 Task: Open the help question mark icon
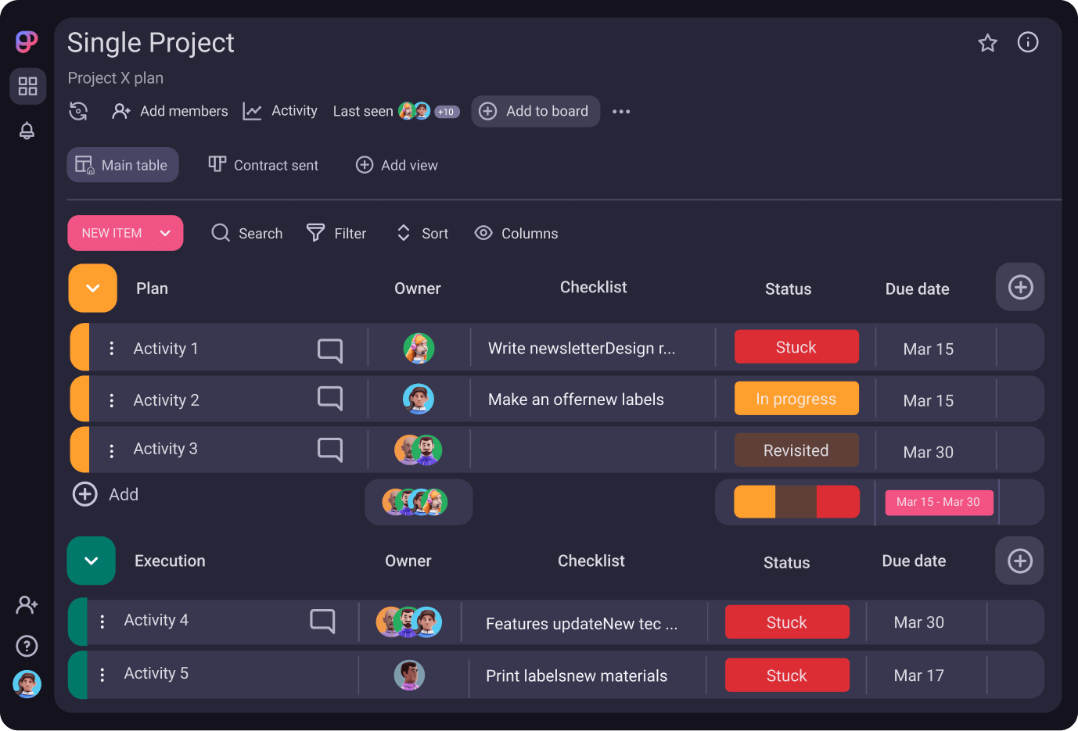click(27, 646)
